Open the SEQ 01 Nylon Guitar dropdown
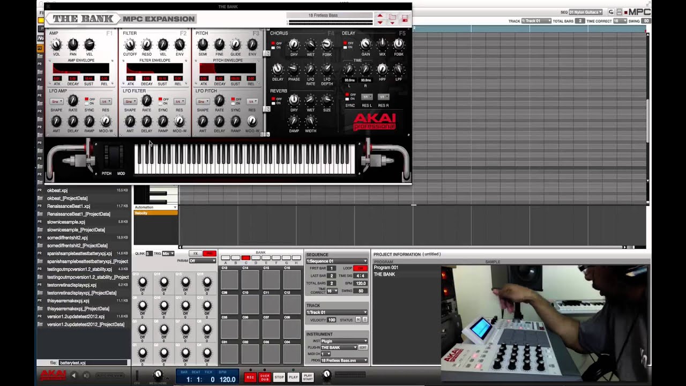 coord(585,12)
